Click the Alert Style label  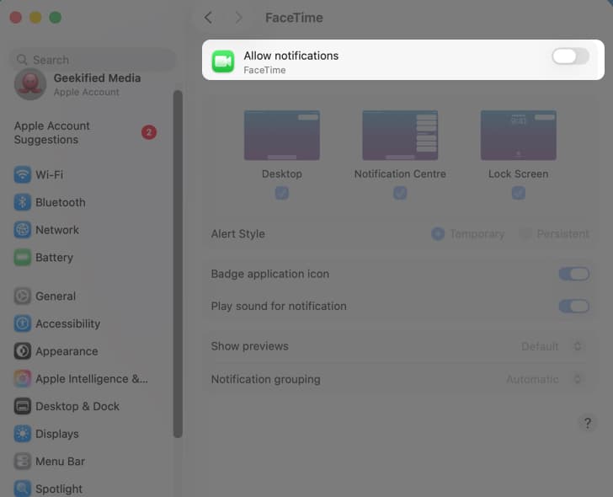[x=237, y=234]
